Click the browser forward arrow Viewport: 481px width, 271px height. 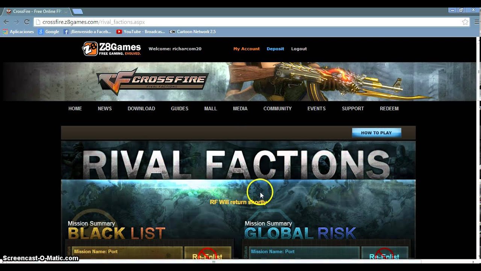[x=16, y=22]
